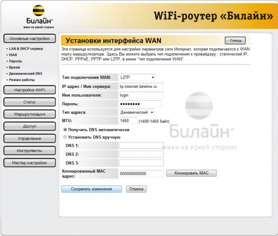Image resolution: width=278 pixels, height=236 pixels.
Task: Click the Имя пользователя field
Action: pyautogui.click(x=141, y=95)
